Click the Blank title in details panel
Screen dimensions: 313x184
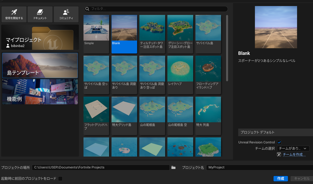click(x=244, y=53)
